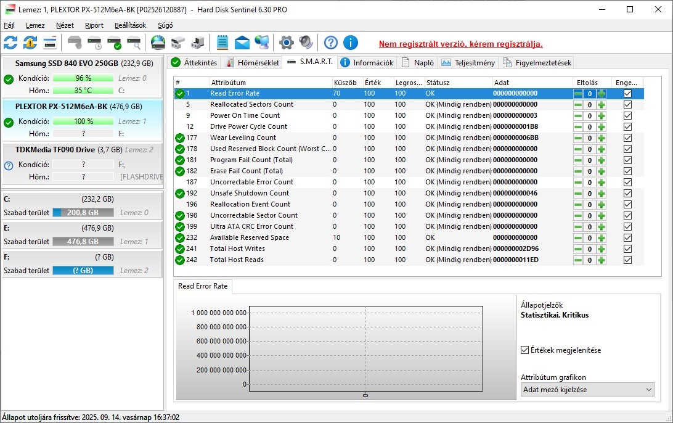This screenshot has height=423, width=673.
Task: Uncheck the enable checkbox for Read Error Rate
Action: (x=627, y=93)
